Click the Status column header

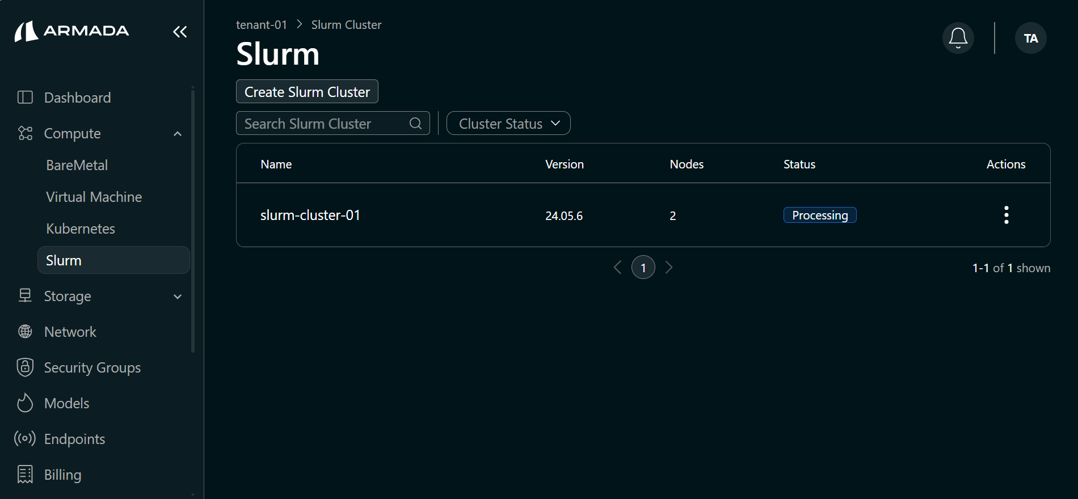(799, 164)
